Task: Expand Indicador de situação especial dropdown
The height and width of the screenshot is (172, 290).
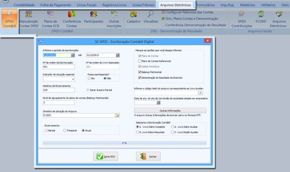Action: coord(73,79)
